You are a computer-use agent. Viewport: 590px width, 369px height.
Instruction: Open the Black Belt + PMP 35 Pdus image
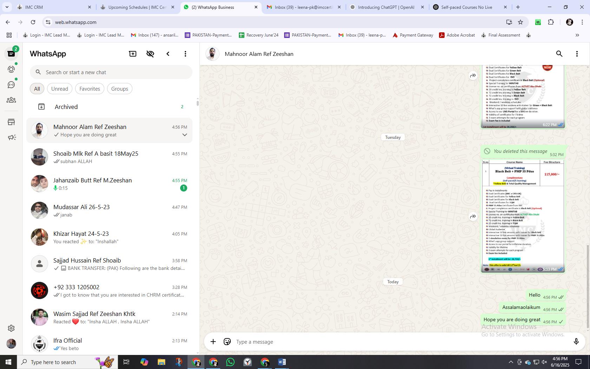(x=523, y=216)
